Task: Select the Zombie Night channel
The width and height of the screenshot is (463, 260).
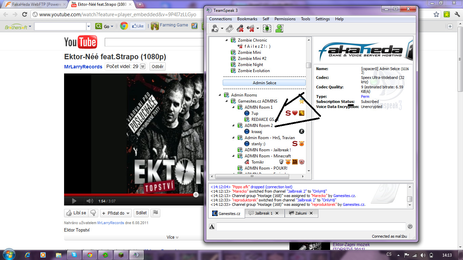Action: click(x=250, y=65)
